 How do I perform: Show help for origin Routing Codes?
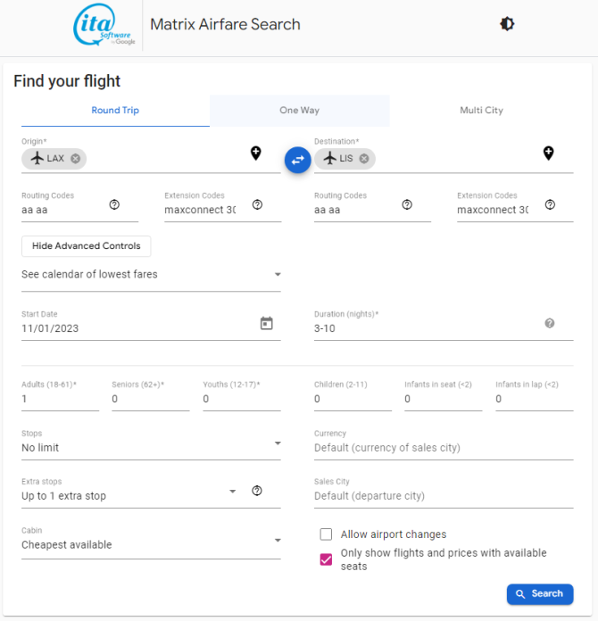click(114, 204)
